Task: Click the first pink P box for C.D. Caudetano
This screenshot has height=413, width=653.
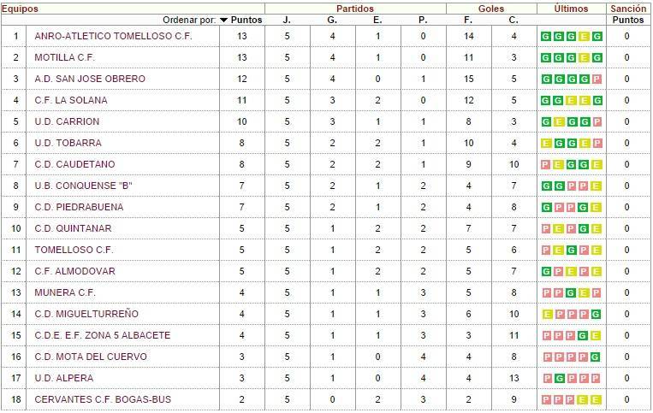Action: (x=546, y=164)
